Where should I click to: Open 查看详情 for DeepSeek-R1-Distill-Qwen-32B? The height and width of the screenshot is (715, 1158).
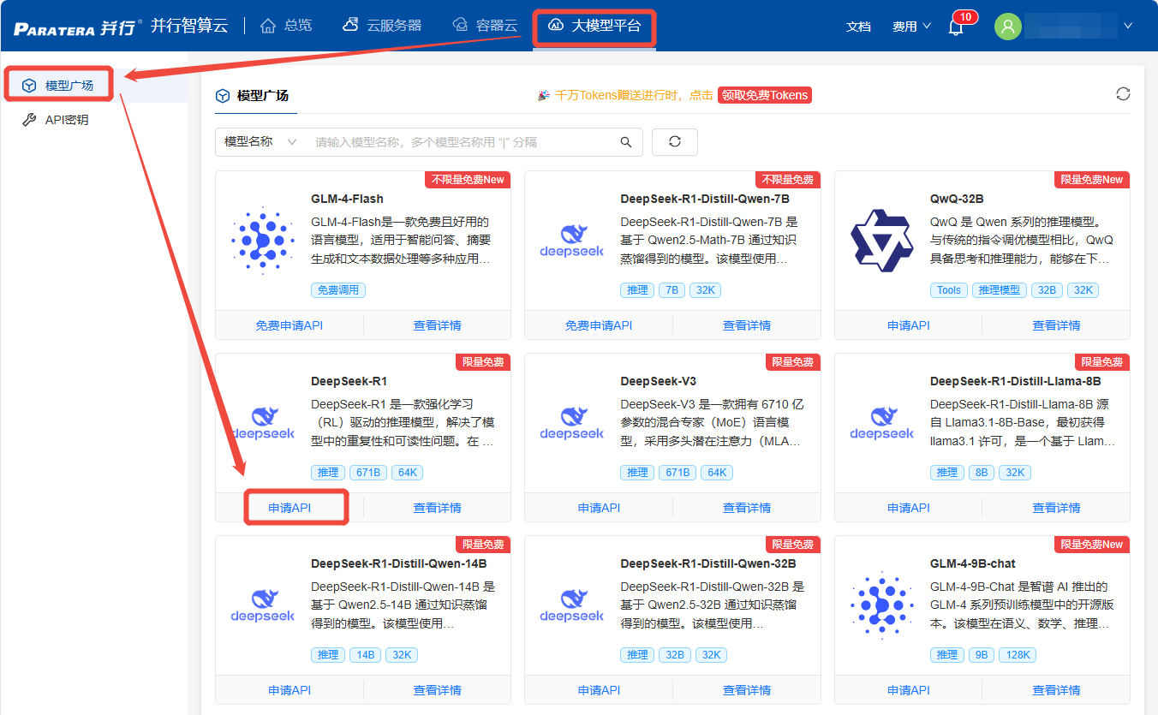747,690
